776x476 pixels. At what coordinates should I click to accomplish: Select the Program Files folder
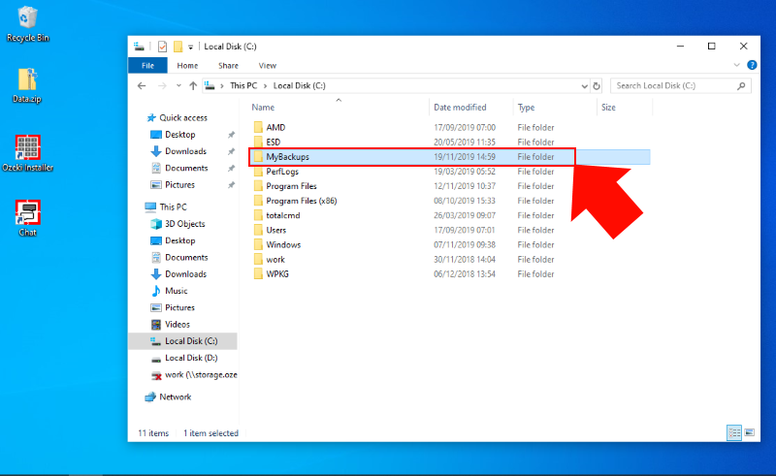tap(291, 186)
